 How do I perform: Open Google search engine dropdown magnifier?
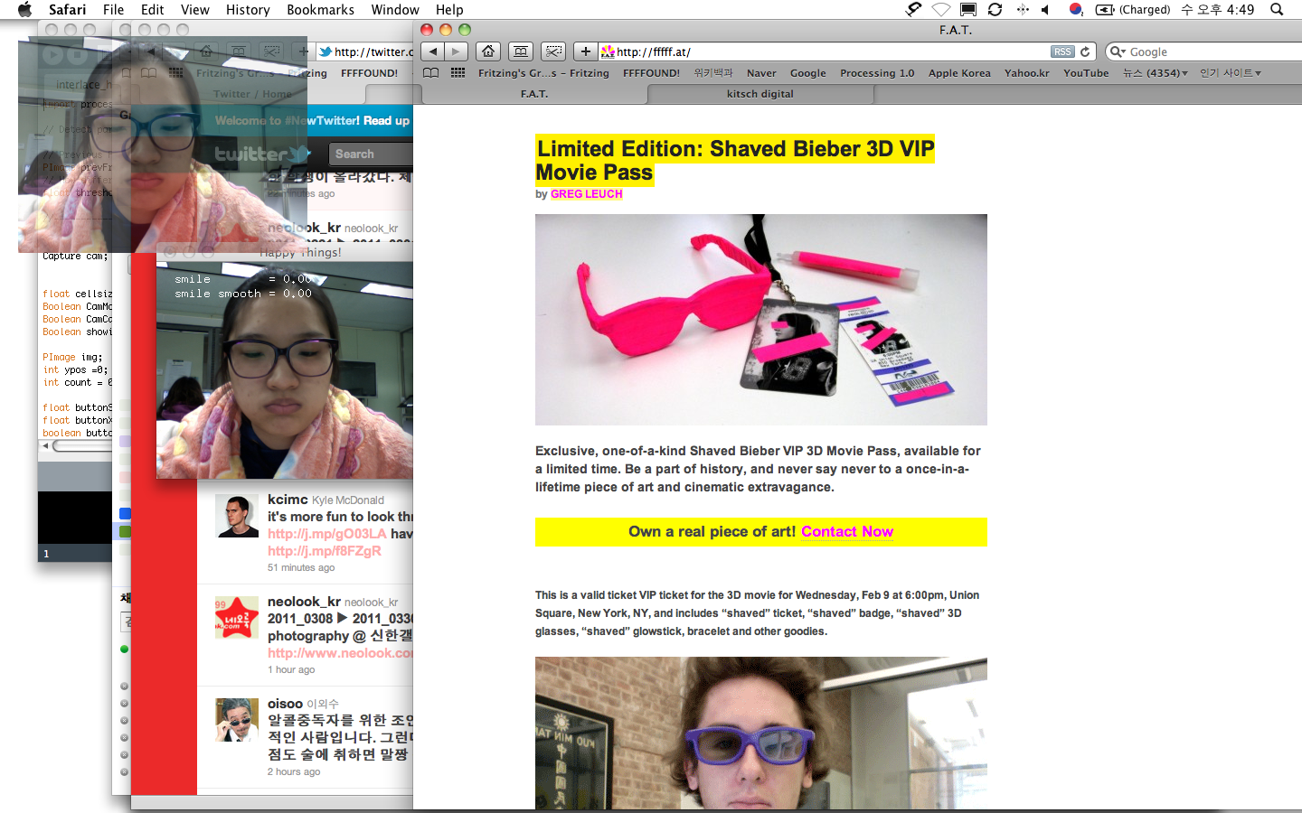(1118, 51)
